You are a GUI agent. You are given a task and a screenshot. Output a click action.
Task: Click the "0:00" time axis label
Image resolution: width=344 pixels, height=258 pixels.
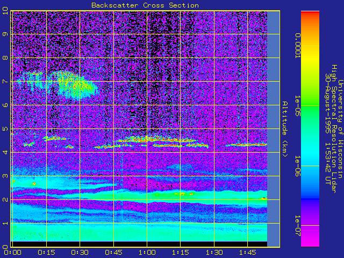click(x=13, y=253)
